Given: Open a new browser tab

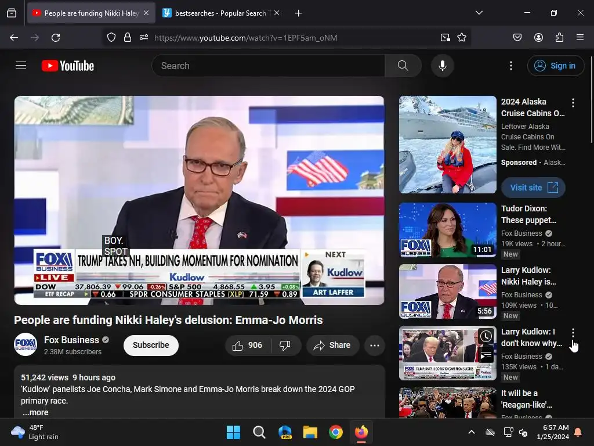Looking at the screenshot, I should [299, 13].
